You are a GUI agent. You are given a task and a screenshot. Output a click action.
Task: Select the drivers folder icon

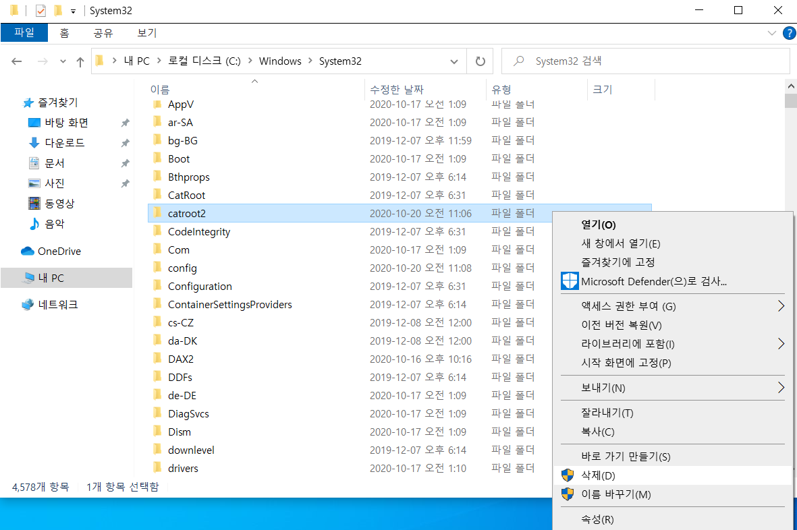(x=157, y=468)
